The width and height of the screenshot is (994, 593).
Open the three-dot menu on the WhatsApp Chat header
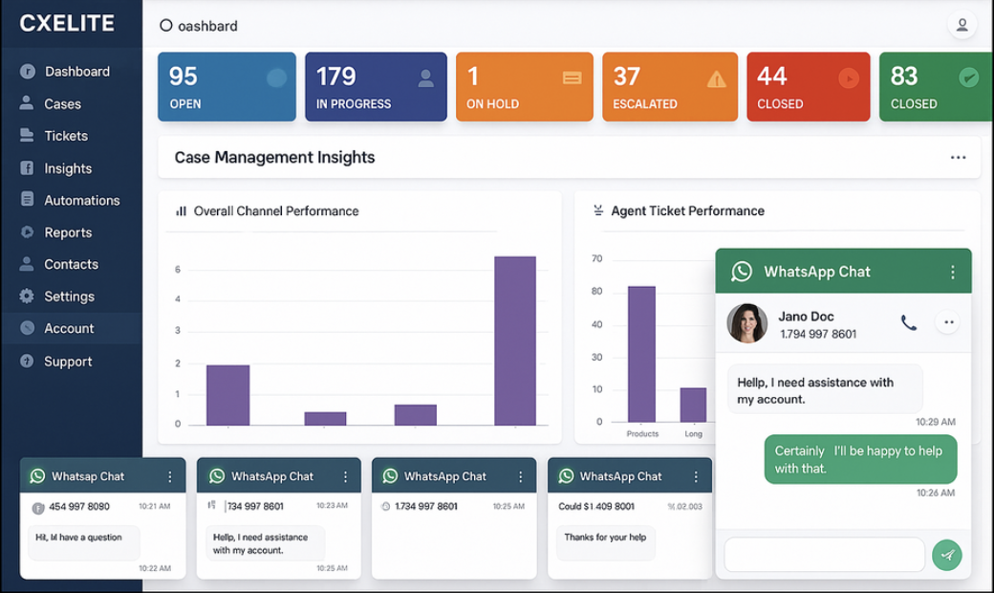(952, 271)
